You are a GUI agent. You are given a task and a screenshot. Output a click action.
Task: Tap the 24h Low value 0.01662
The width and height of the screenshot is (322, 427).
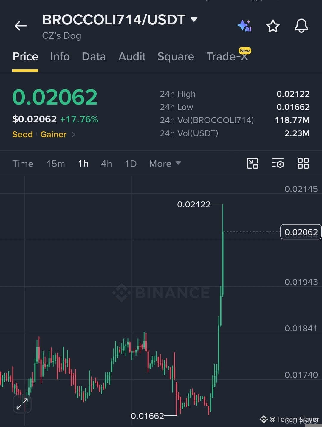[293, 107]
